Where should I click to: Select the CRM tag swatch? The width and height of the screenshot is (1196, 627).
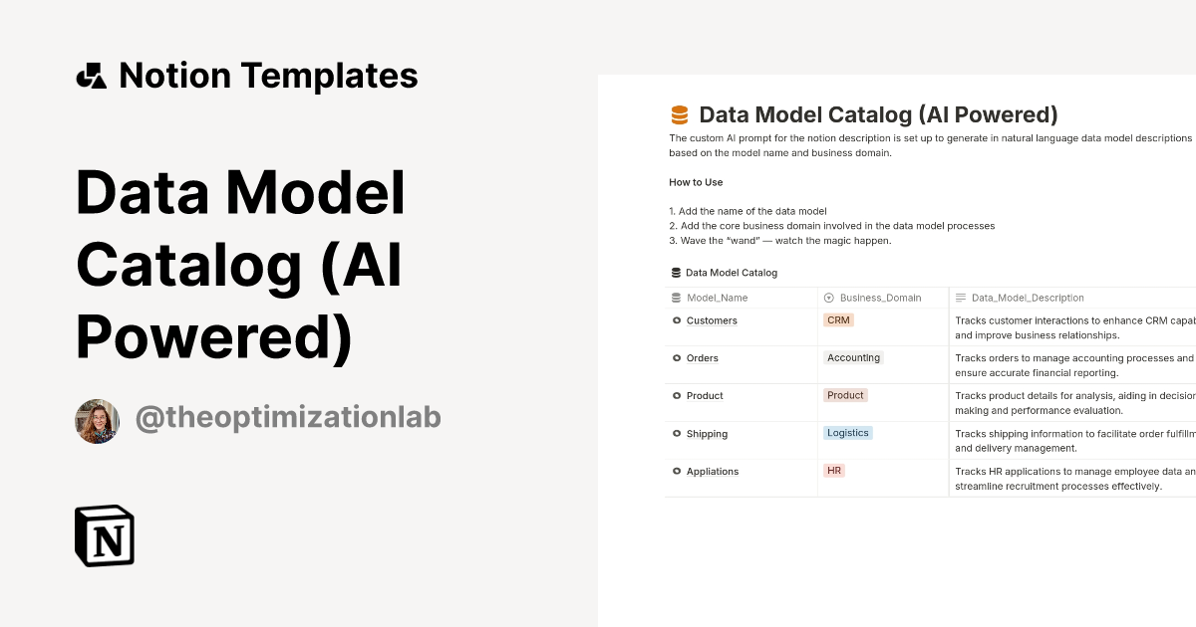pos(837,319)
